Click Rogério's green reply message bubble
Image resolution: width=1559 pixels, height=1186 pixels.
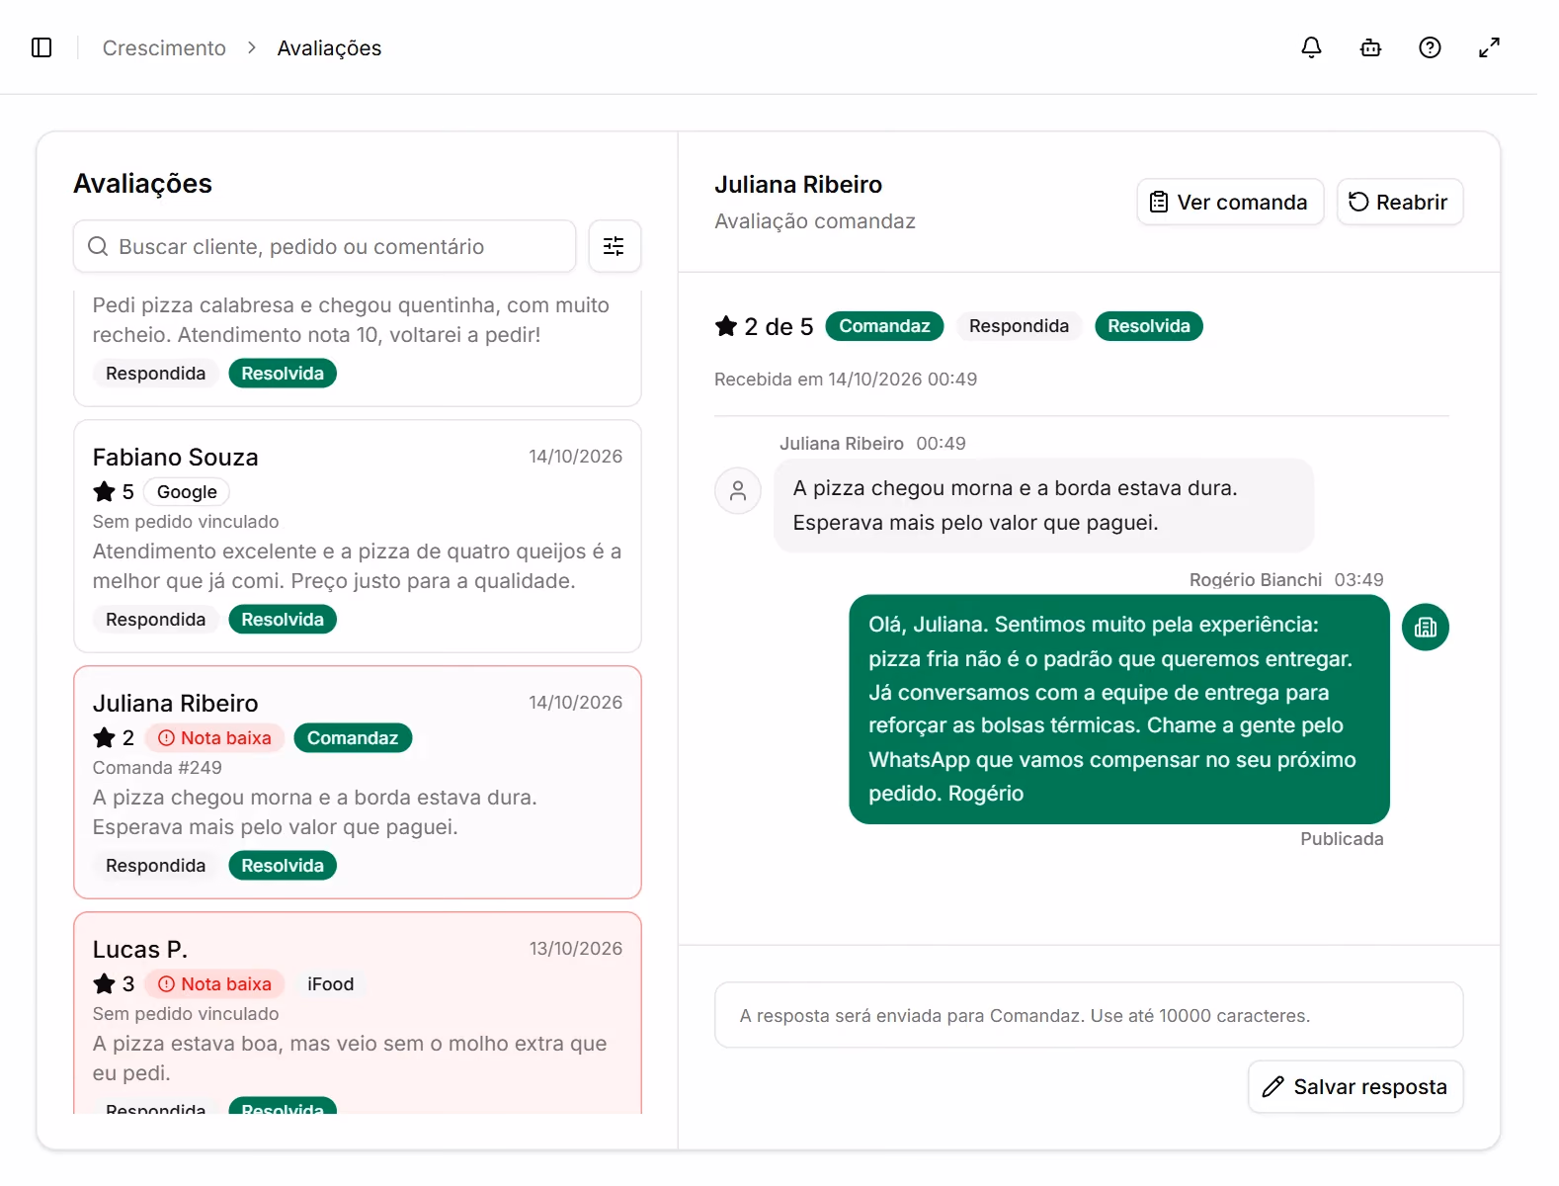[1119, 709]
